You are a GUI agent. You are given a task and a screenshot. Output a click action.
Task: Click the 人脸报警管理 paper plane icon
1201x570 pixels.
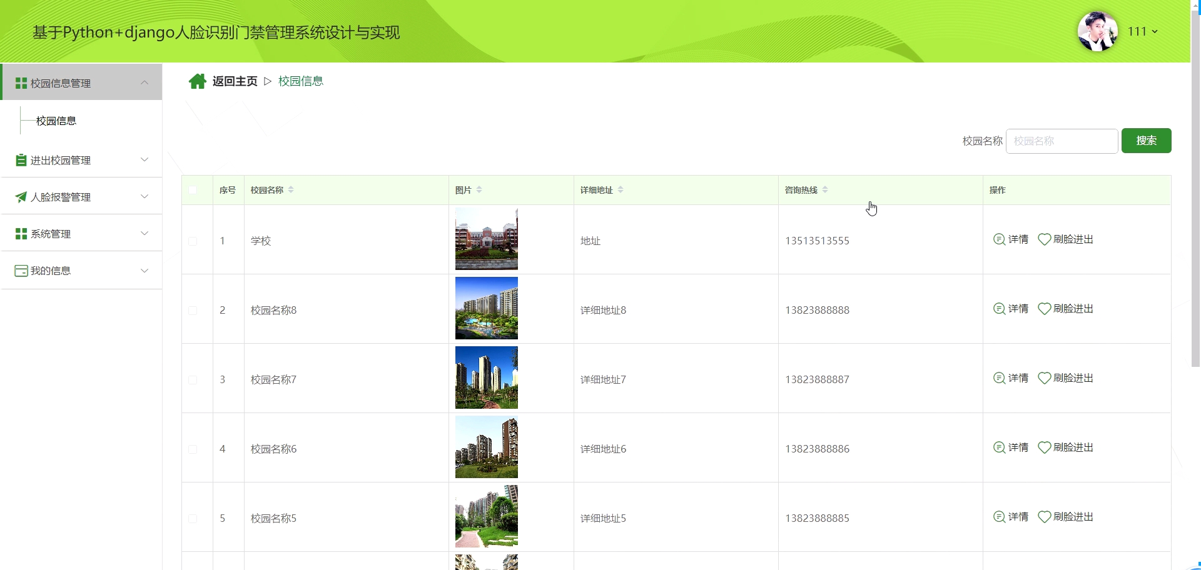21,197
